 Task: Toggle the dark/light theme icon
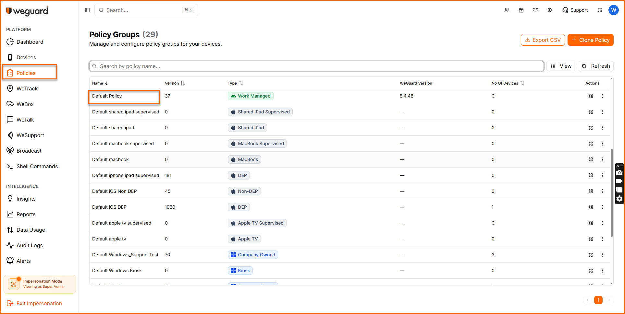point(600,10)
